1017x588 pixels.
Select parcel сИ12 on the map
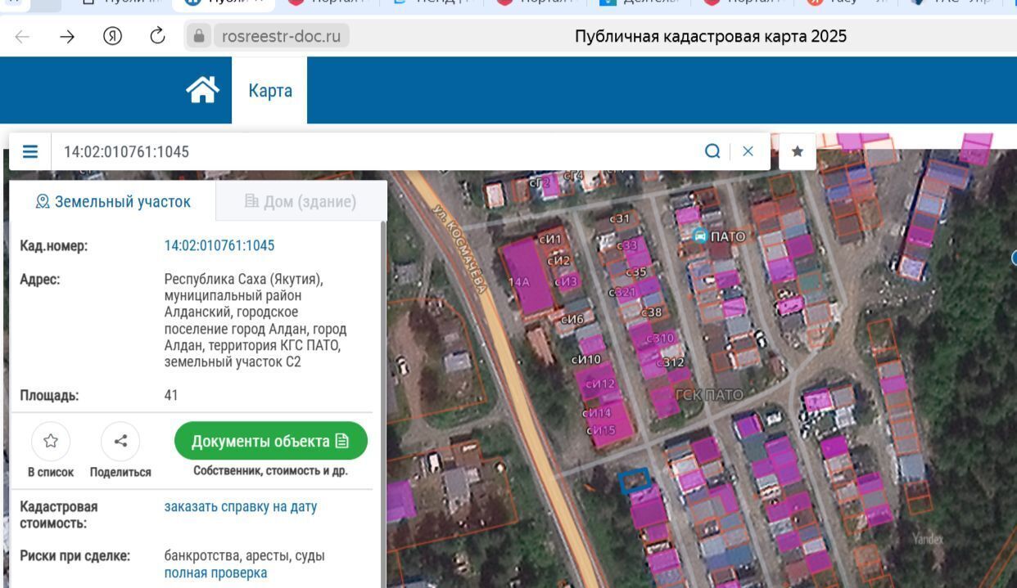(599, 384)
